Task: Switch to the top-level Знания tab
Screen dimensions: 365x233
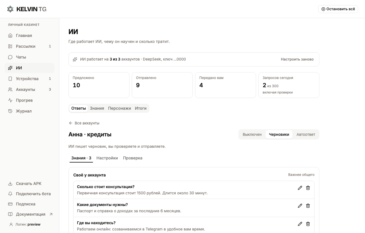Action: point(97,108)
